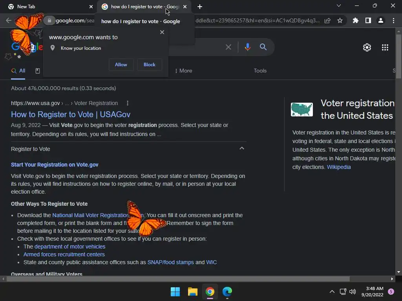Open the Windows Start menu
This screenshot has width=402, height=301.
point(175,292)
